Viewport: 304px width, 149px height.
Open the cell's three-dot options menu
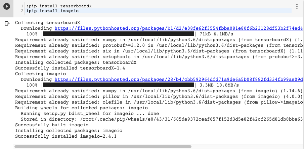tap(297, 6)
